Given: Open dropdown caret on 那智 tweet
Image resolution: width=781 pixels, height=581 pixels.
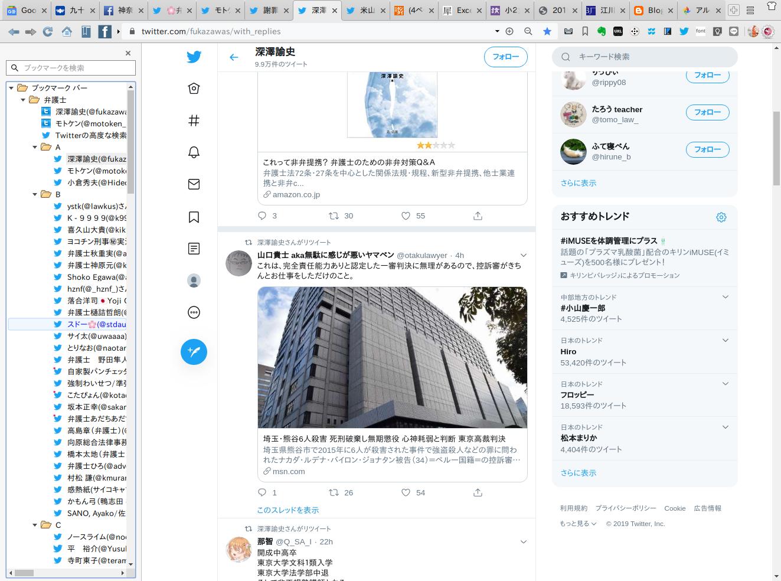Looking at the screenshot, I should pyautogui.click(x=523, y=541).
